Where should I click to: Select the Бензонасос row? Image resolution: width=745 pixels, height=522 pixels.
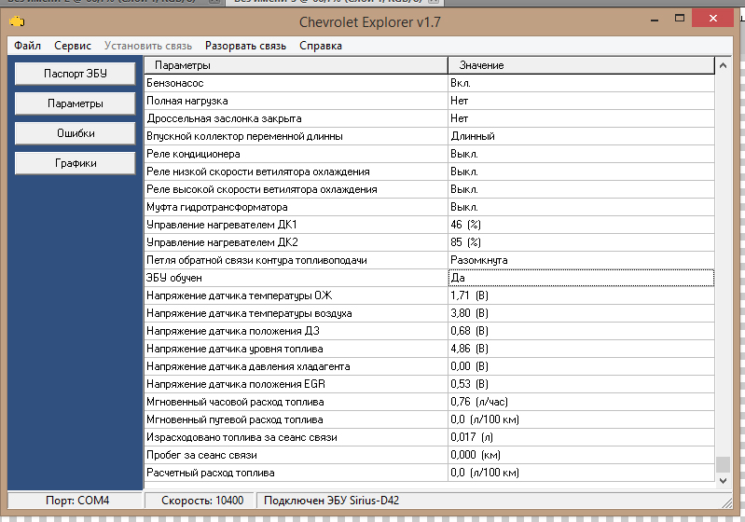click(429, 83)
